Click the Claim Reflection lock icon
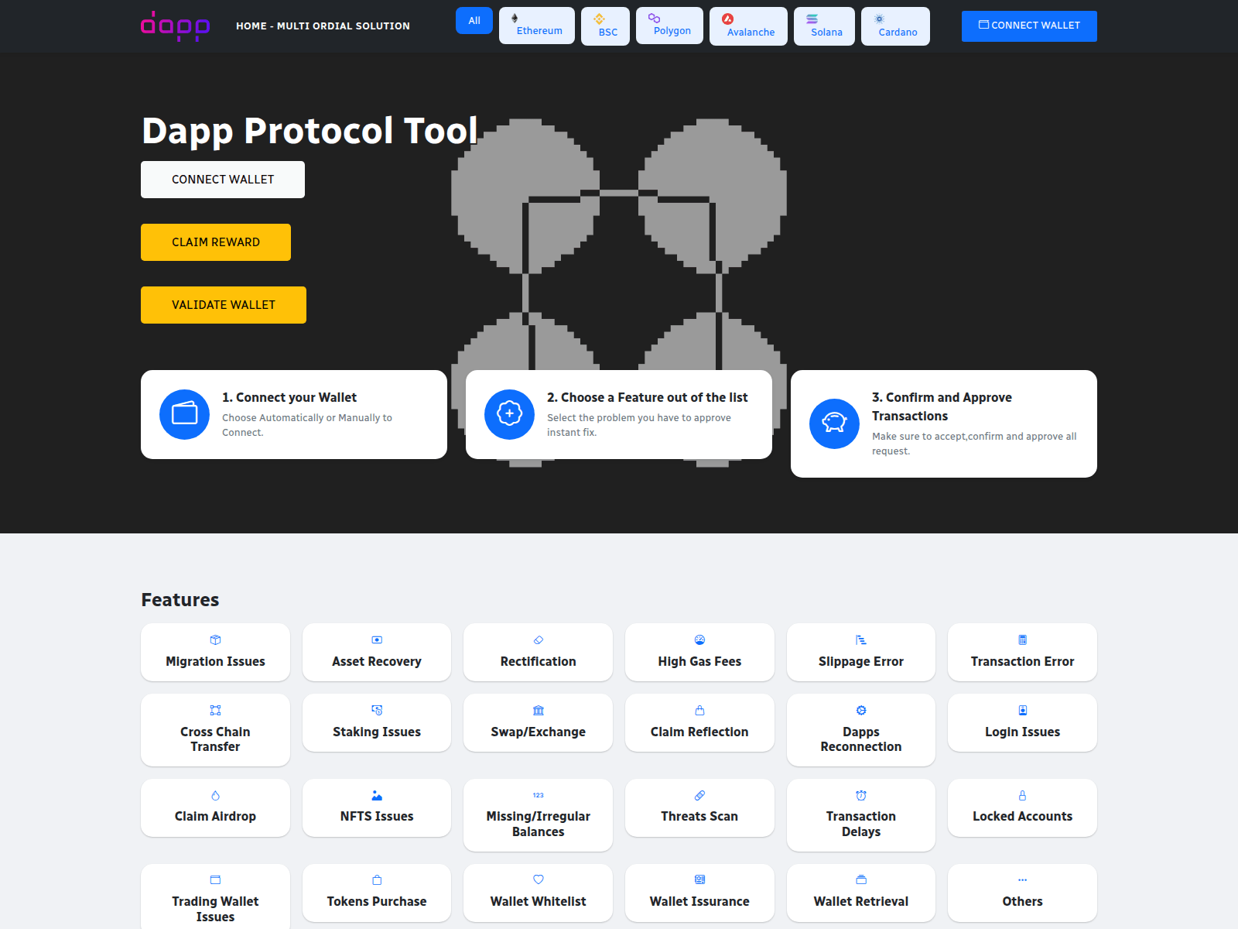The height and width of the screenshot is (929, 1238). point(699,711)
